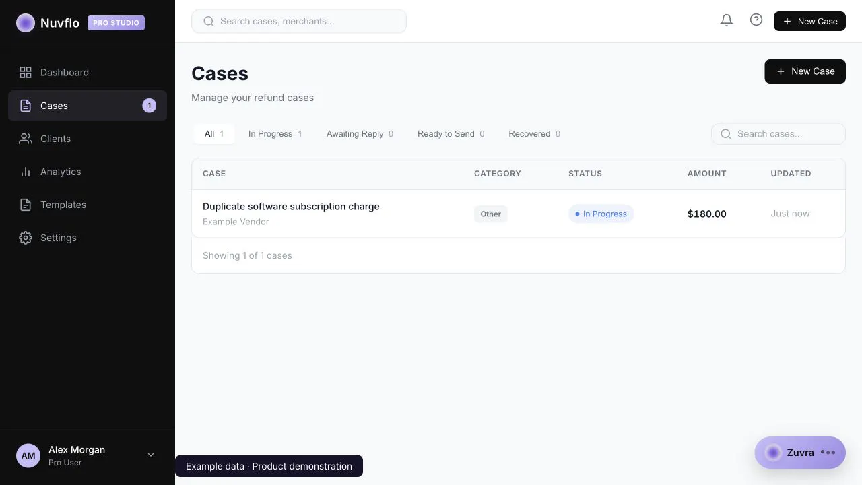
Task: Click the Analytics bar chart icon
Action: (26, 172)
